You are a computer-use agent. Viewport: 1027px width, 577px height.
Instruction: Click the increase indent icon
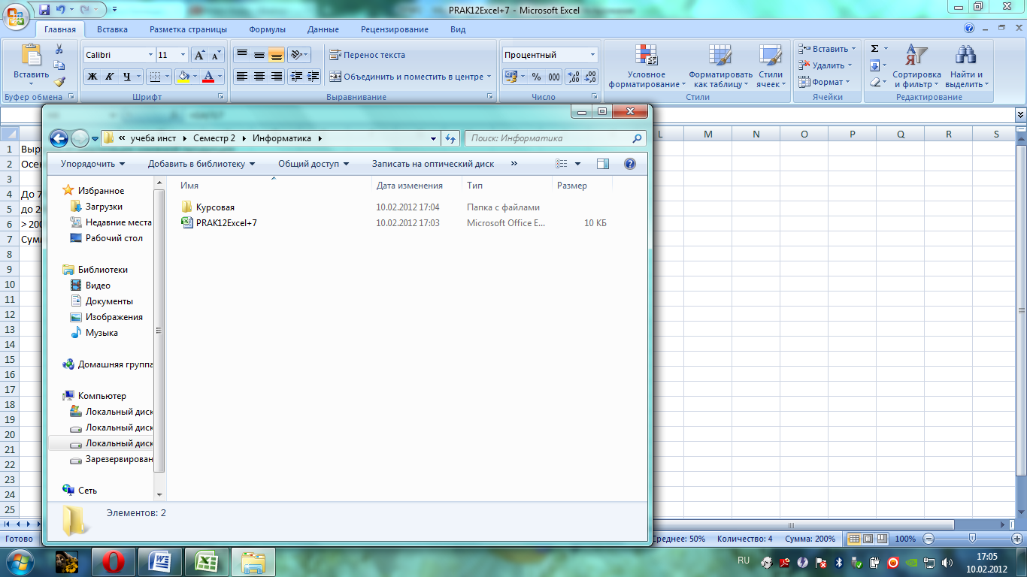coord(314,77)
